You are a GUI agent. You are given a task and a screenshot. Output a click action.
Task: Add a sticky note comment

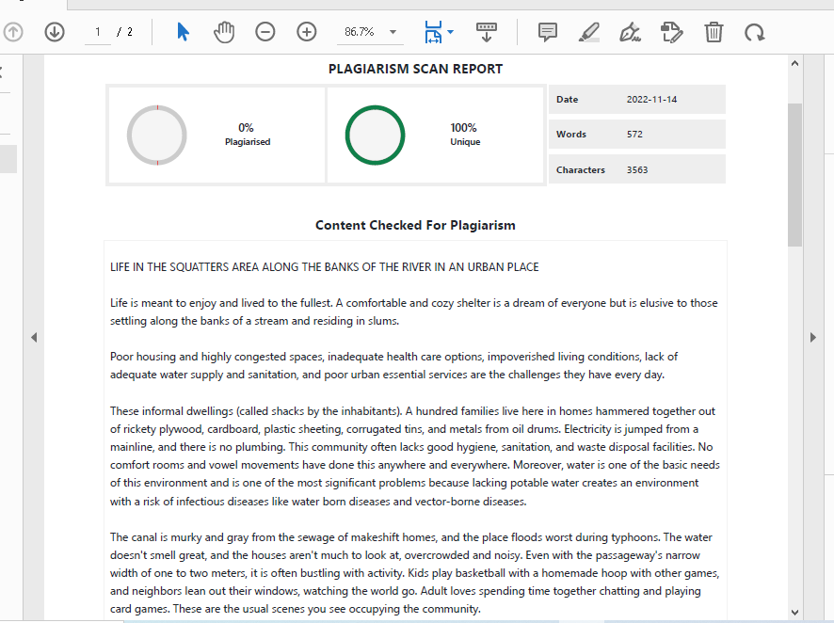point(547,32)
